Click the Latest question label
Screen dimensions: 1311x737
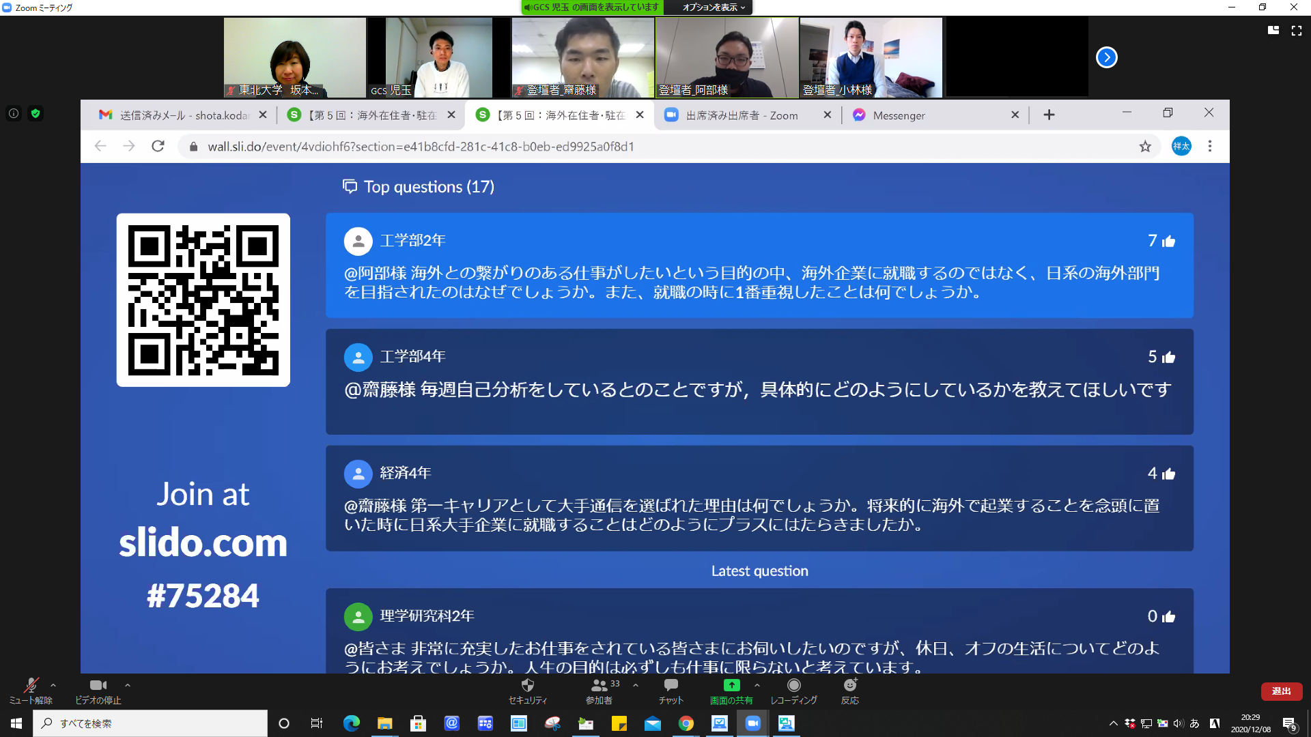click(759, 570)
